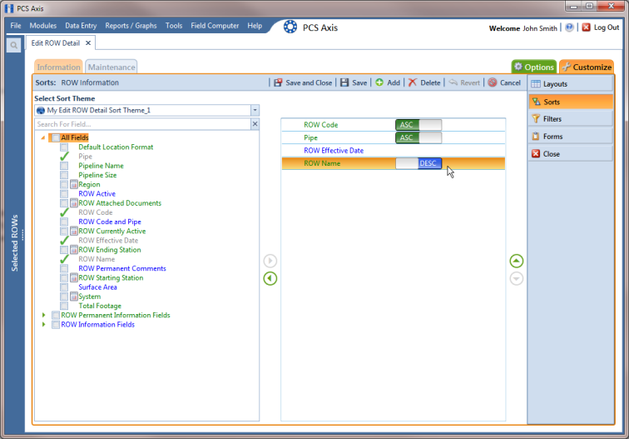
Task: Click the red Log Out icon
Action: [586, 27]
